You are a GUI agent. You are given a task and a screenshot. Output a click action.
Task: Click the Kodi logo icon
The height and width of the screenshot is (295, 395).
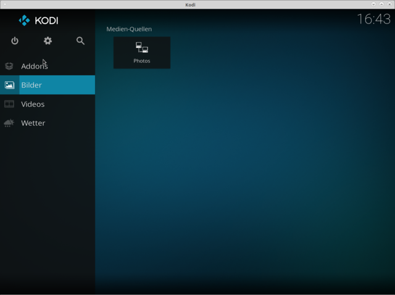coord(24,20)
